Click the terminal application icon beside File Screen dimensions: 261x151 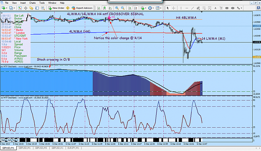(2, 3)
